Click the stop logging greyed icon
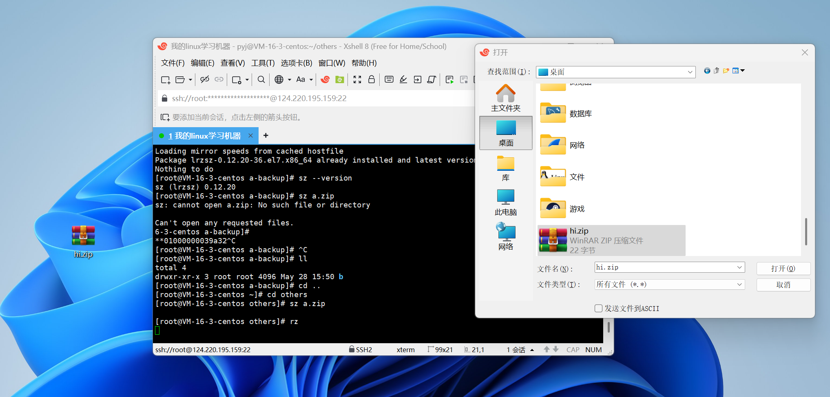The image size is (830, 397). pyautogui.click(x=464, y=80)
